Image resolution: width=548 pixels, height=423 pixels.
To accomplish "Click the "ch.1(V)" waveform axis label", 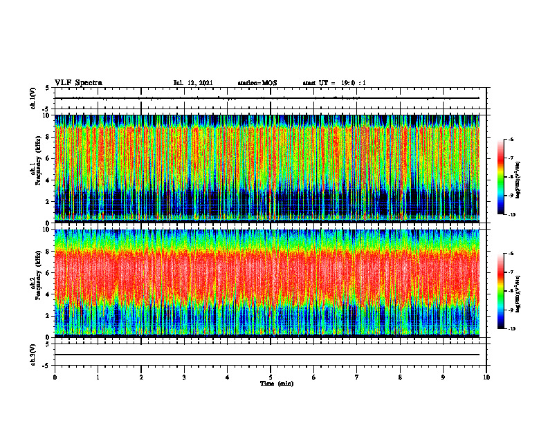I will point(33,98).
